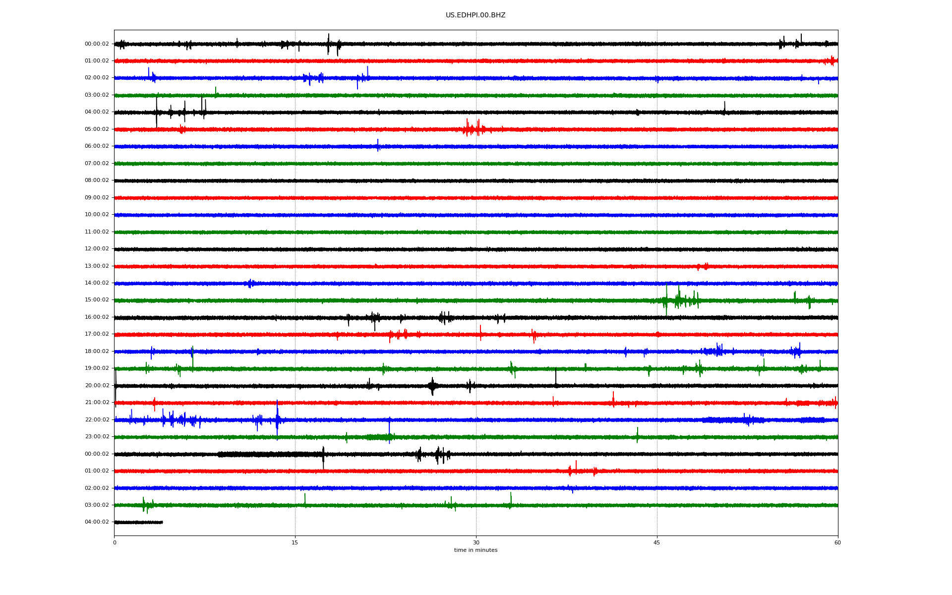The image size is (952, 595).
Task: Select the 23:00:02 row time label
Action: [97, 437]
